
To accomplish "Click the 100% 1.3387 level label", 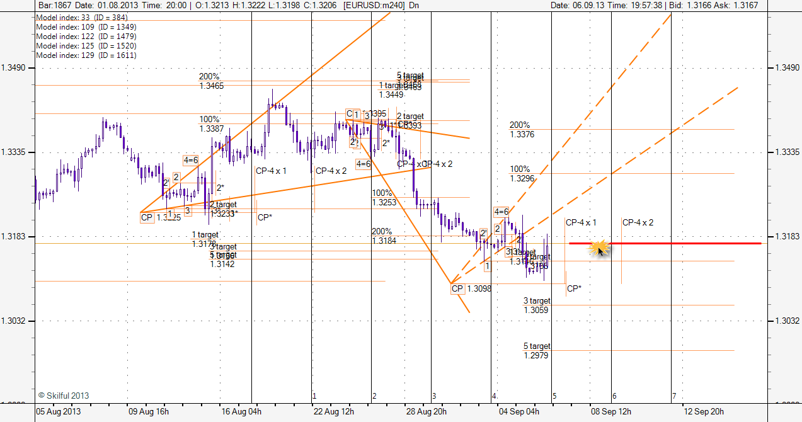I will (x=211, y=124).
